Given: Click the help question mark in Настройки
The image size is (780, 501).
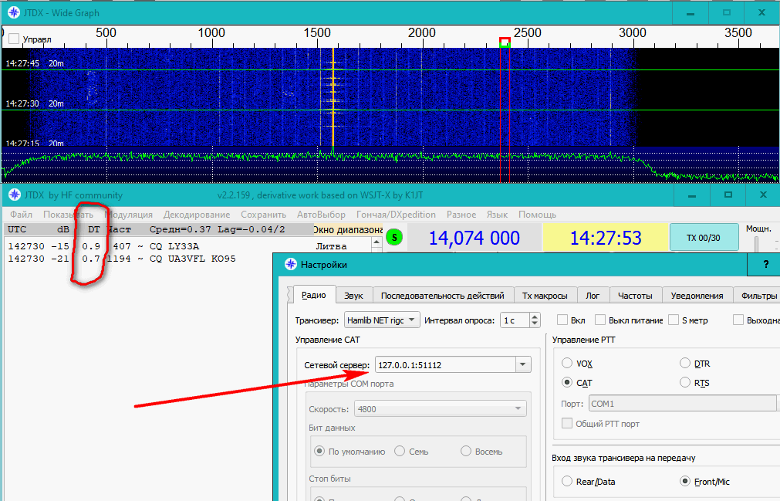Looking at the screenshot, I should (765, 265).
